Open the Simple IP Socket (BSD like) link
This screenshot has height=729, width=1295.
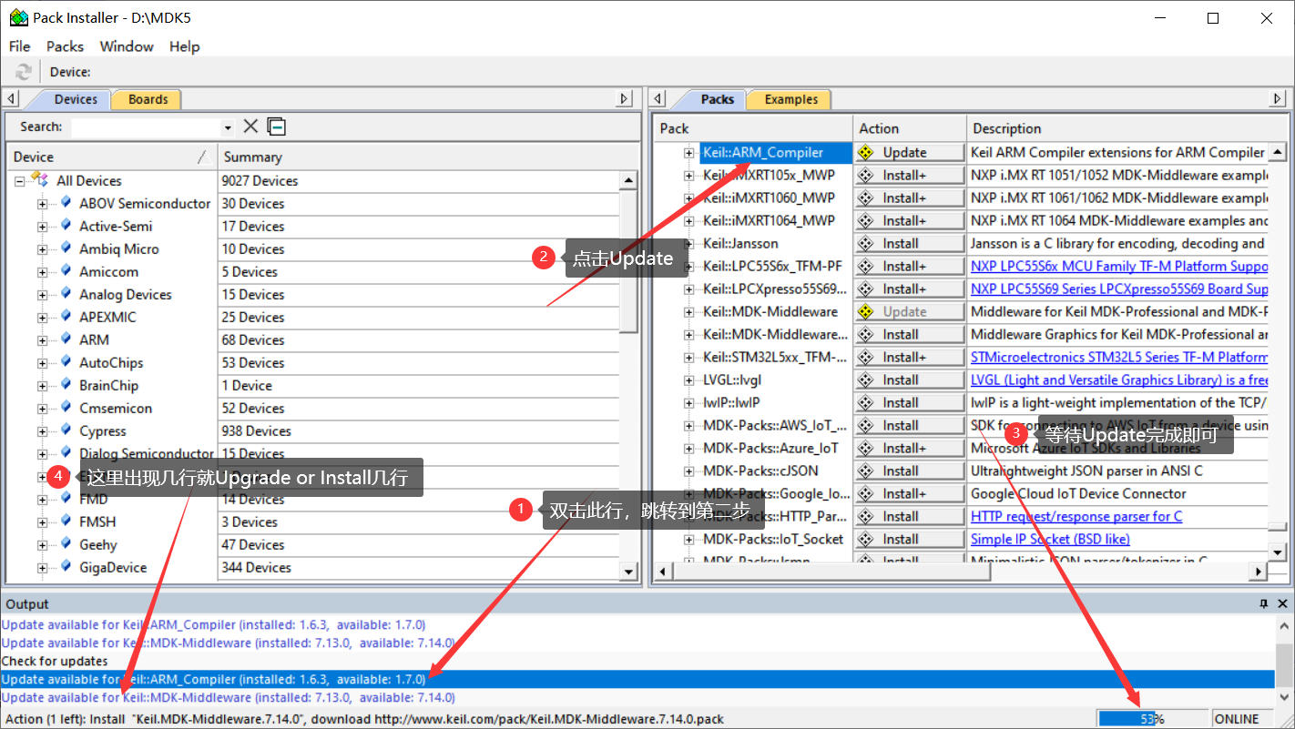(1050, 539)
